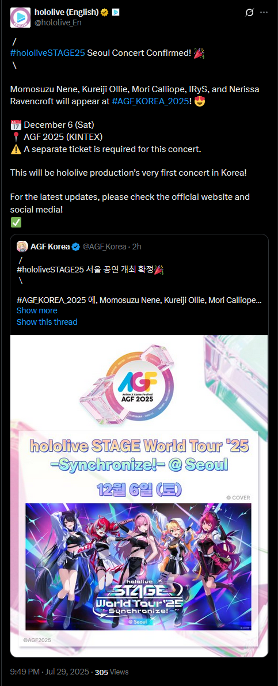Open the AGF Korea display name
278x686 pixels.
coord(50,247)
